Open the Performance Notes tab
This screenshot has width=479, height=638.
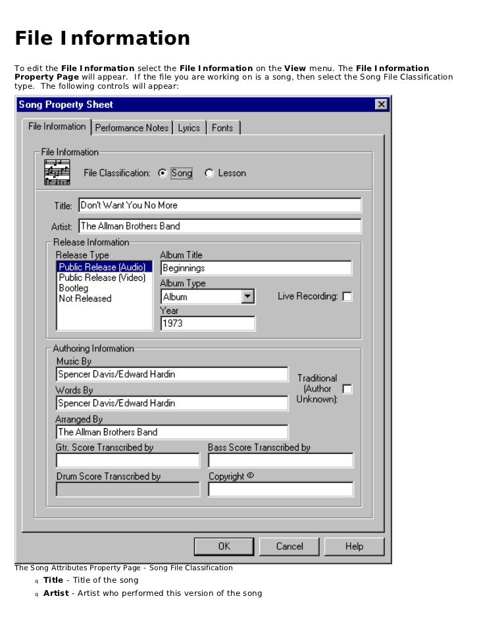[132, 128]
